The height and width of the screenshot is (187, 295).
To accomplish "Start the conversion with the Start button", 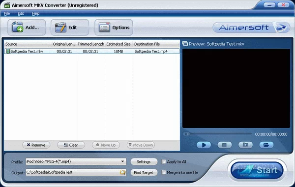I will (x=257, y=170).
